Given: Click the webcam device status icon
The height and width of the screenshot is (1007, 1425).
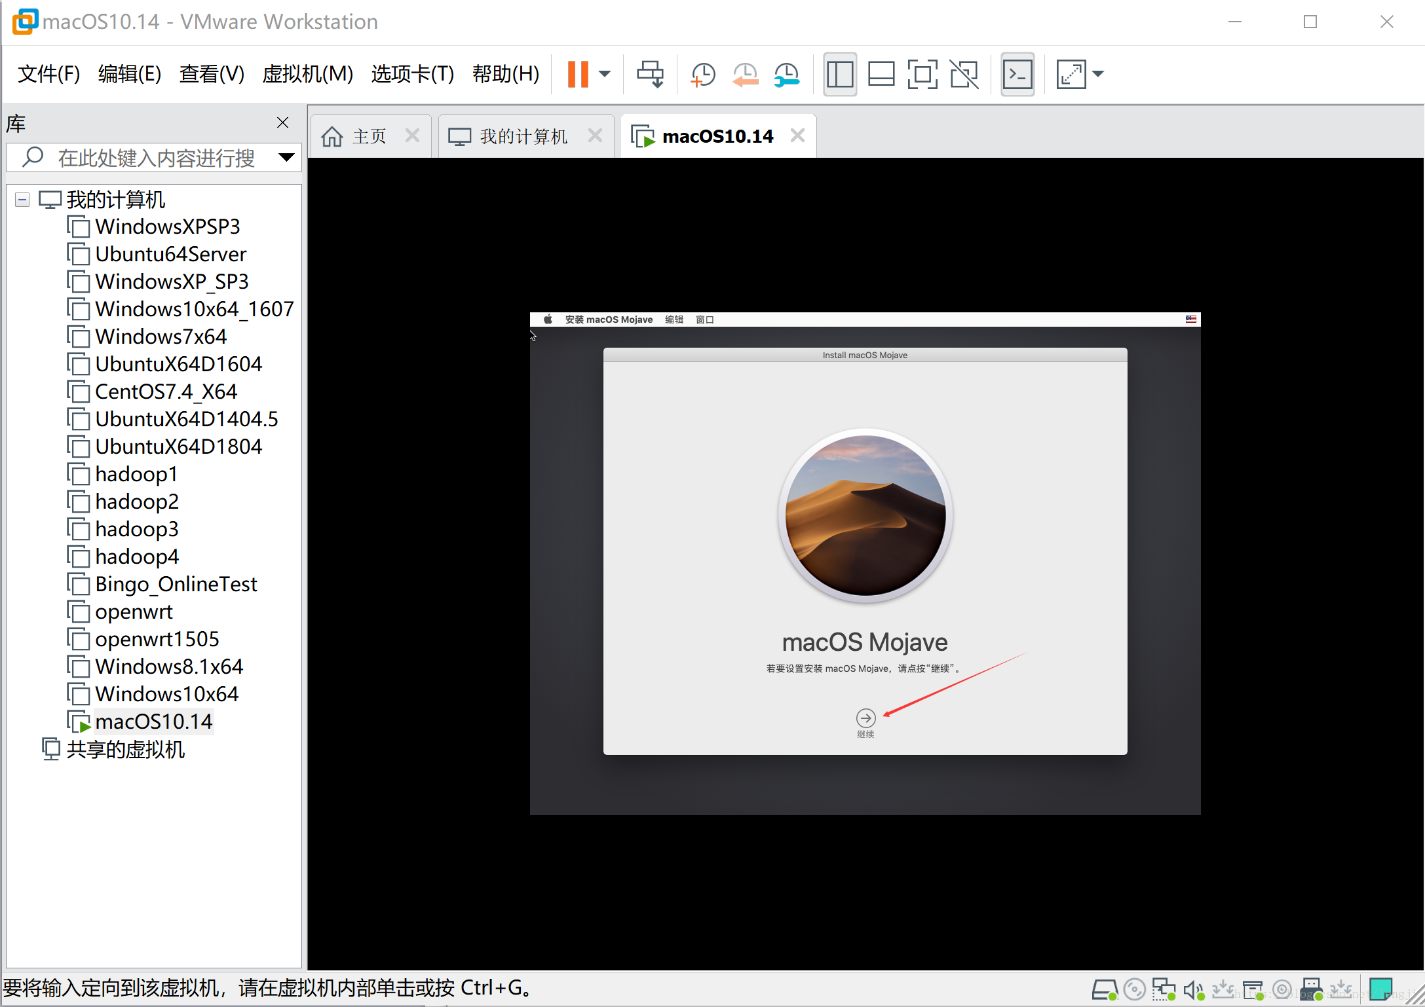Looking at the screenshot, I should tap(1282, 989).
